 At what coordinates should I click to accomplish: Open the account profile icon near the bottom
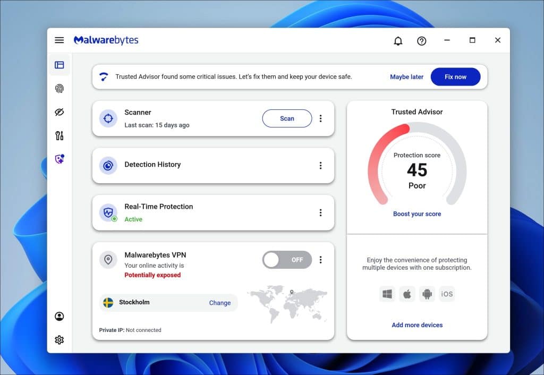59,316
